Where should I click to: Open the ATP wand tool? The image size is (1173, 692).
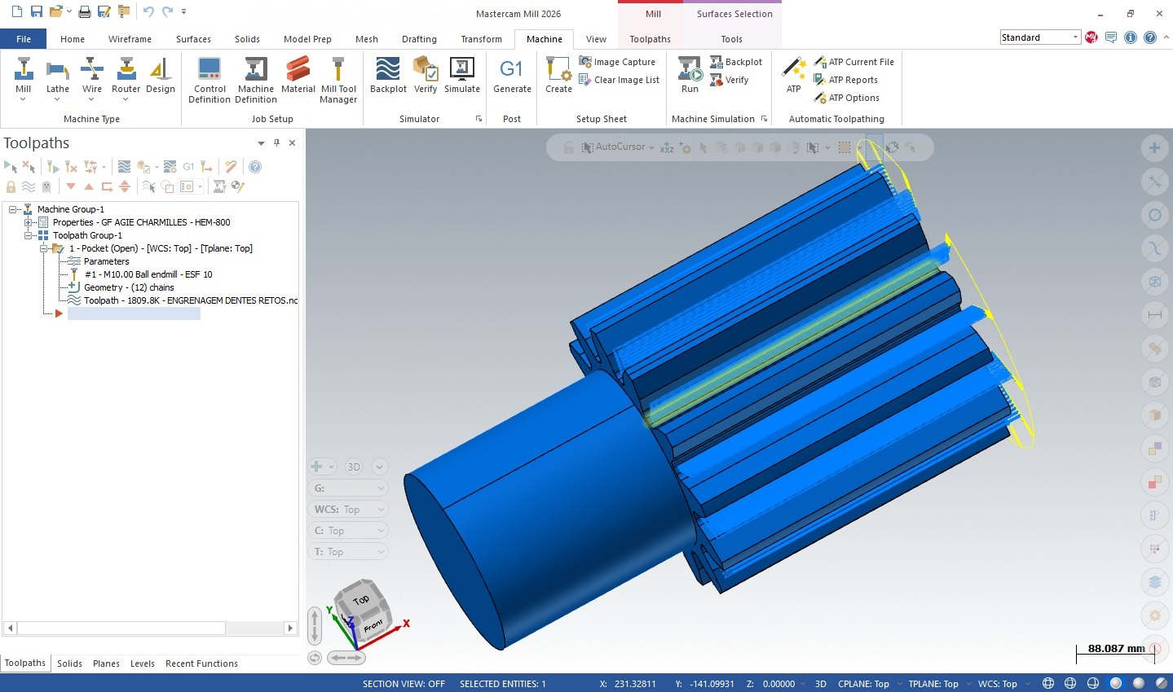pos(793,76)
